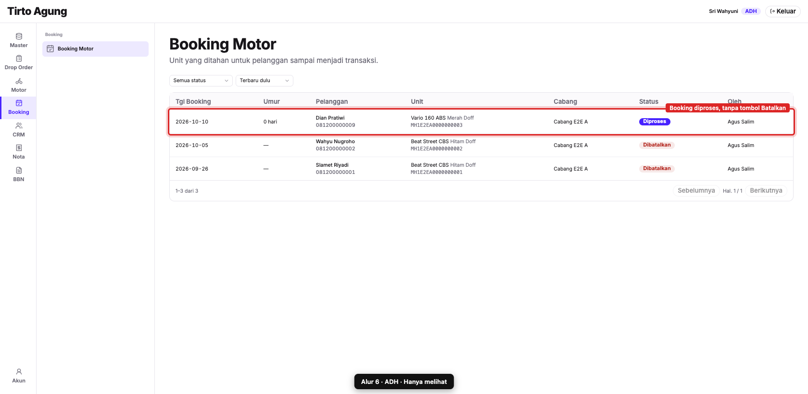Click the ADH role badge
Screen dimensions: 808x394
pos(751,11)
